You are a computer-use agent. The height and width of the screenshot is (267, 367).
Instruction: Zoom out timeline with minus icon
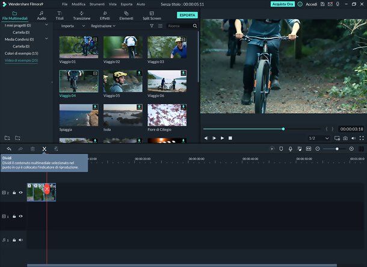(x=318, y=149)
